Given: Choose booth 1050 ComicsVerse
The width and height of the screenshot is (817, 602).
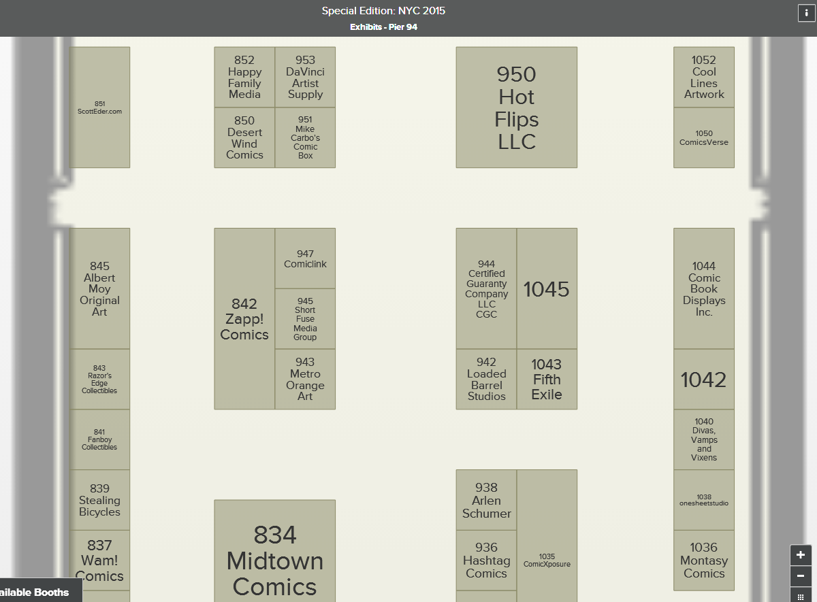Looking at the screenshot, I should click(x=704, y=137).
